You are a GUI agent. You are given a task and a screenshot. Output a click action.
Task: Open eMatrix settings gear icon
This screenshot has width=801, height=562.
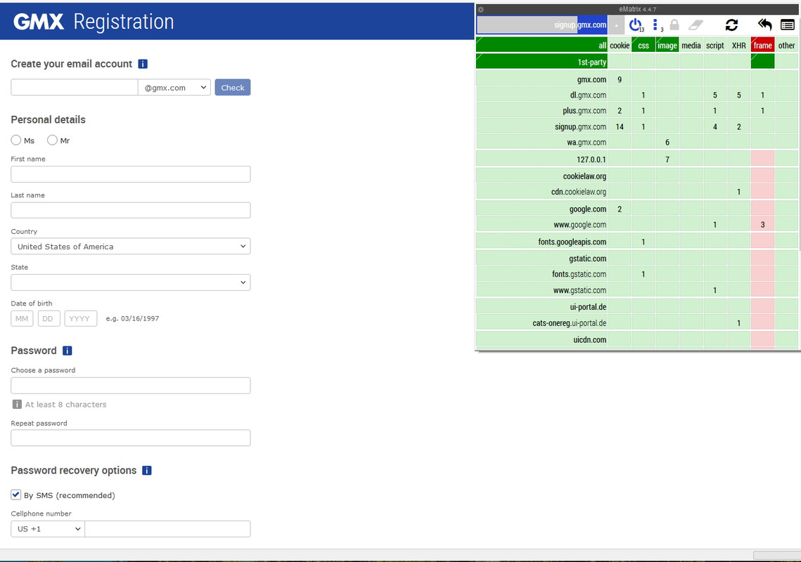coord(481,9)
